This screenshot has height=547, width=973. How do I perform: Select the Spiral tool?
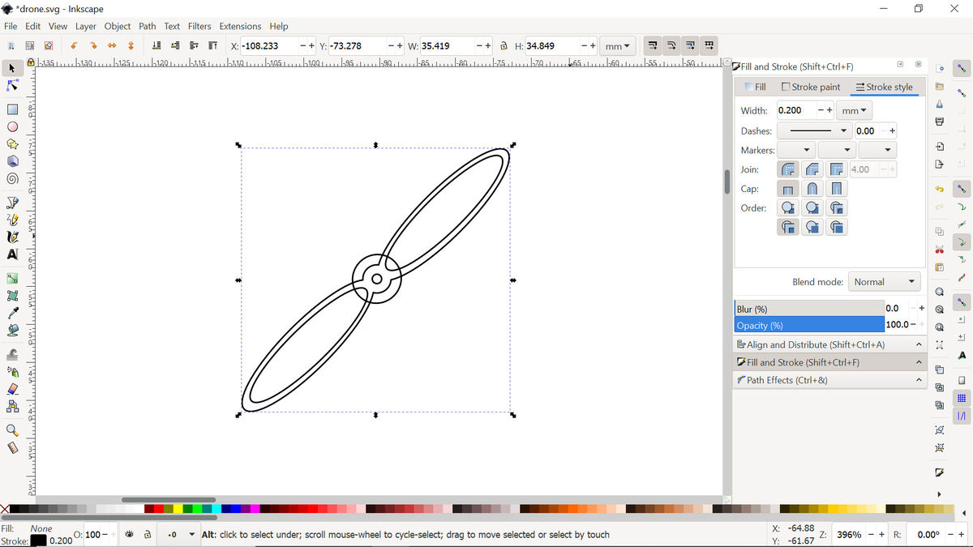point(12,179)
